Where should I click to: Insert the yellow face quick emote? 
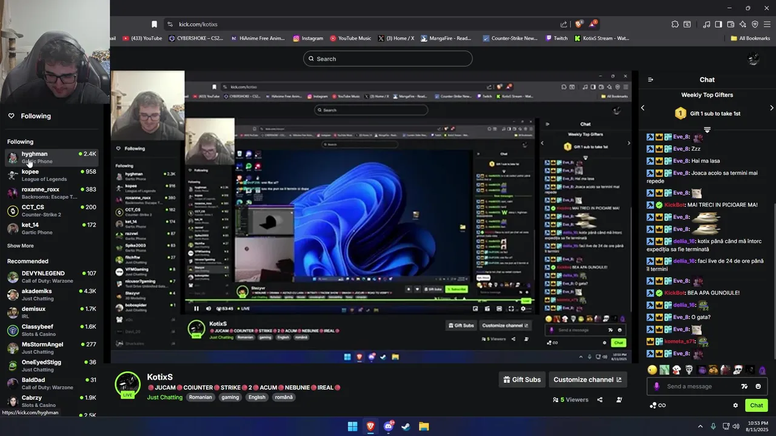pyautogui.click(x=652, y=369)
